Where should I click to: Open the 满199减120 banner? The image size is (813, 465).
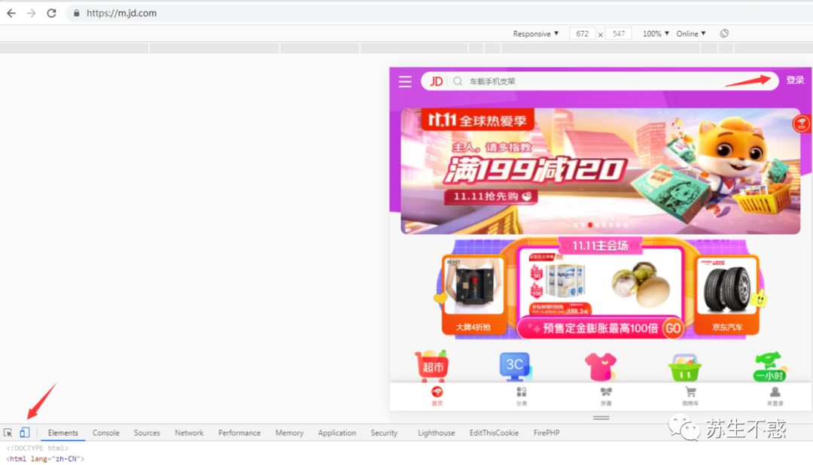point(600,171)
